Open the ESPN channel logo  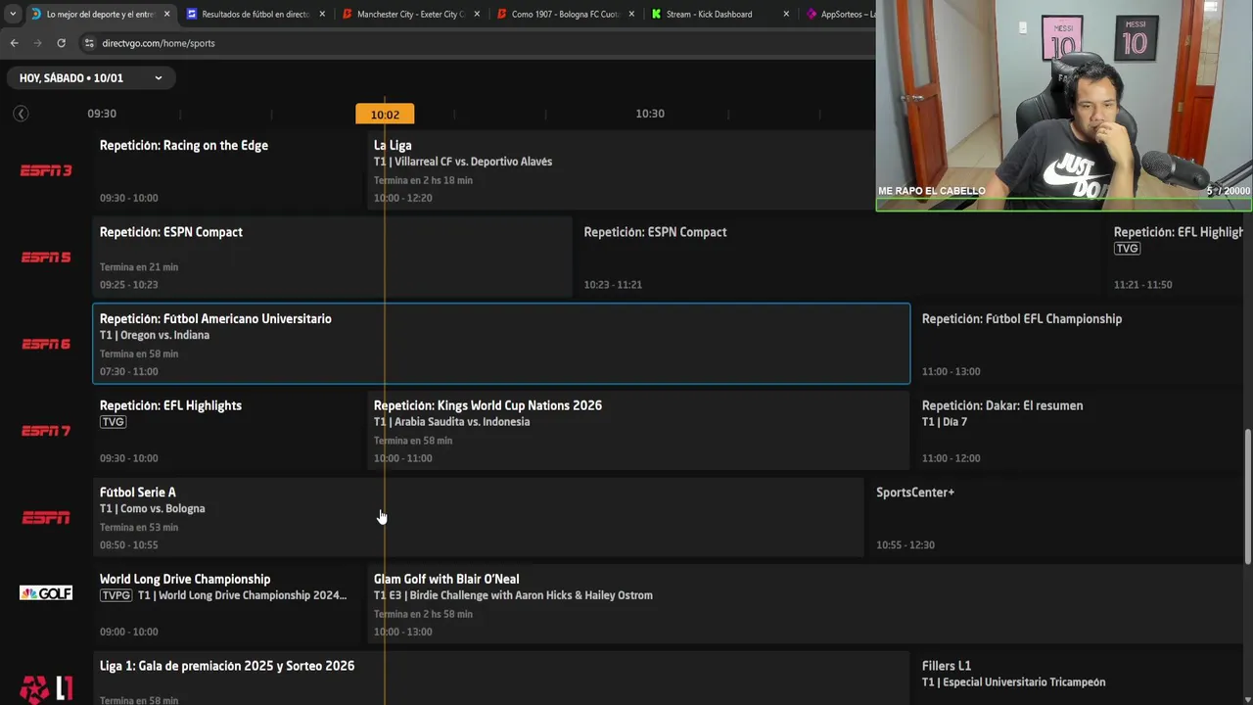(46, 518)
